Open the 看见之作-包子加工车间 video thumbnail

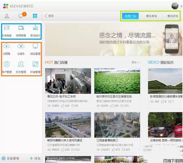click(x=68, y=81)
